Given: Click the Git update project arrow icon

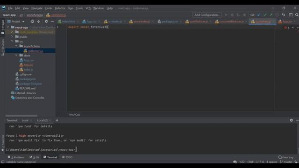Looking at the screenshot, I should coord(259,15).
